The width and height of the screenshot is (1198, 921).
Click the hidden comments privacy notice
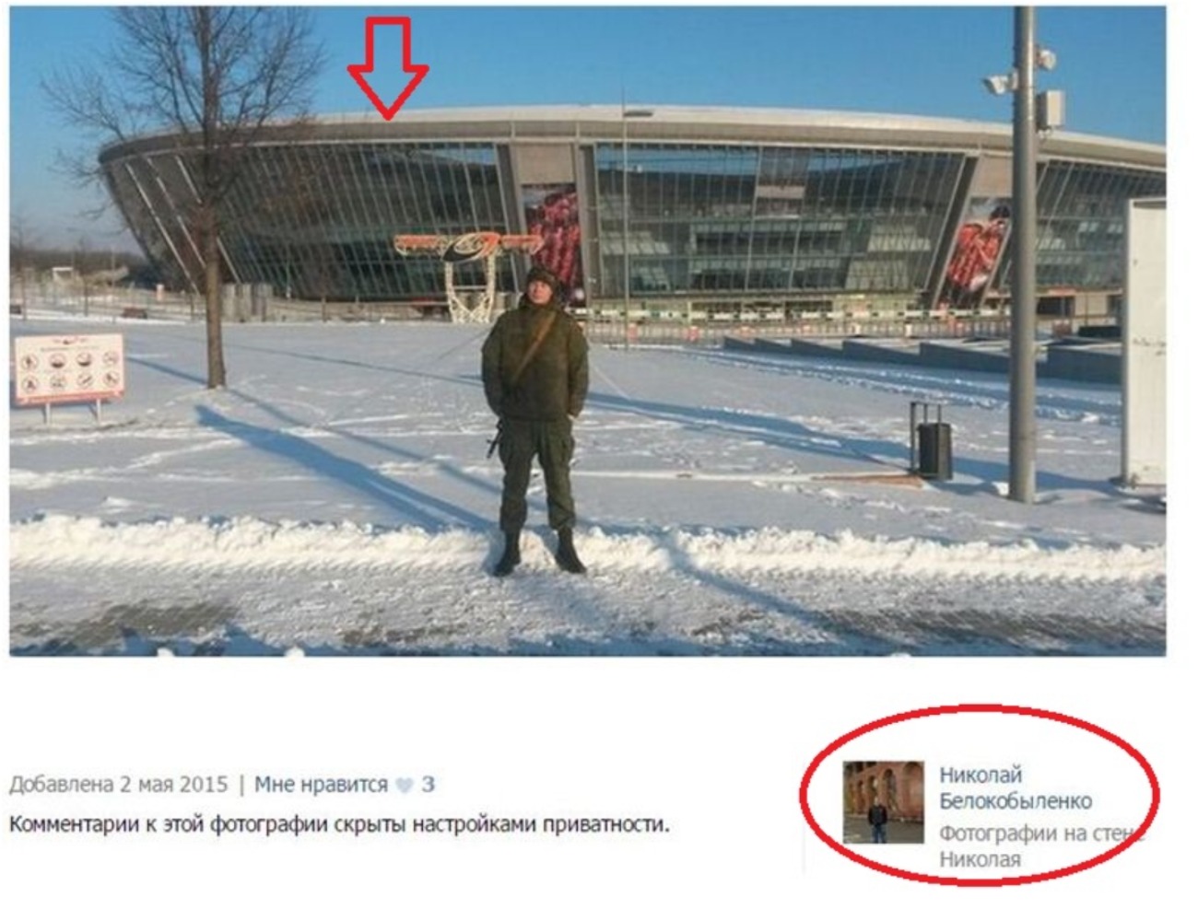[339, 824]
